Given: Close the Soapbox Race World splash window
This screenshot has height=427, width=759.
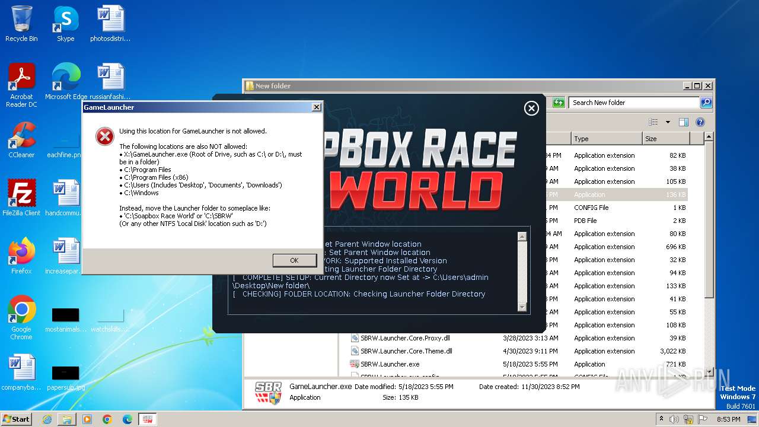Looking at the screenshot, I should pyautogui.click(x=531, y=108).
